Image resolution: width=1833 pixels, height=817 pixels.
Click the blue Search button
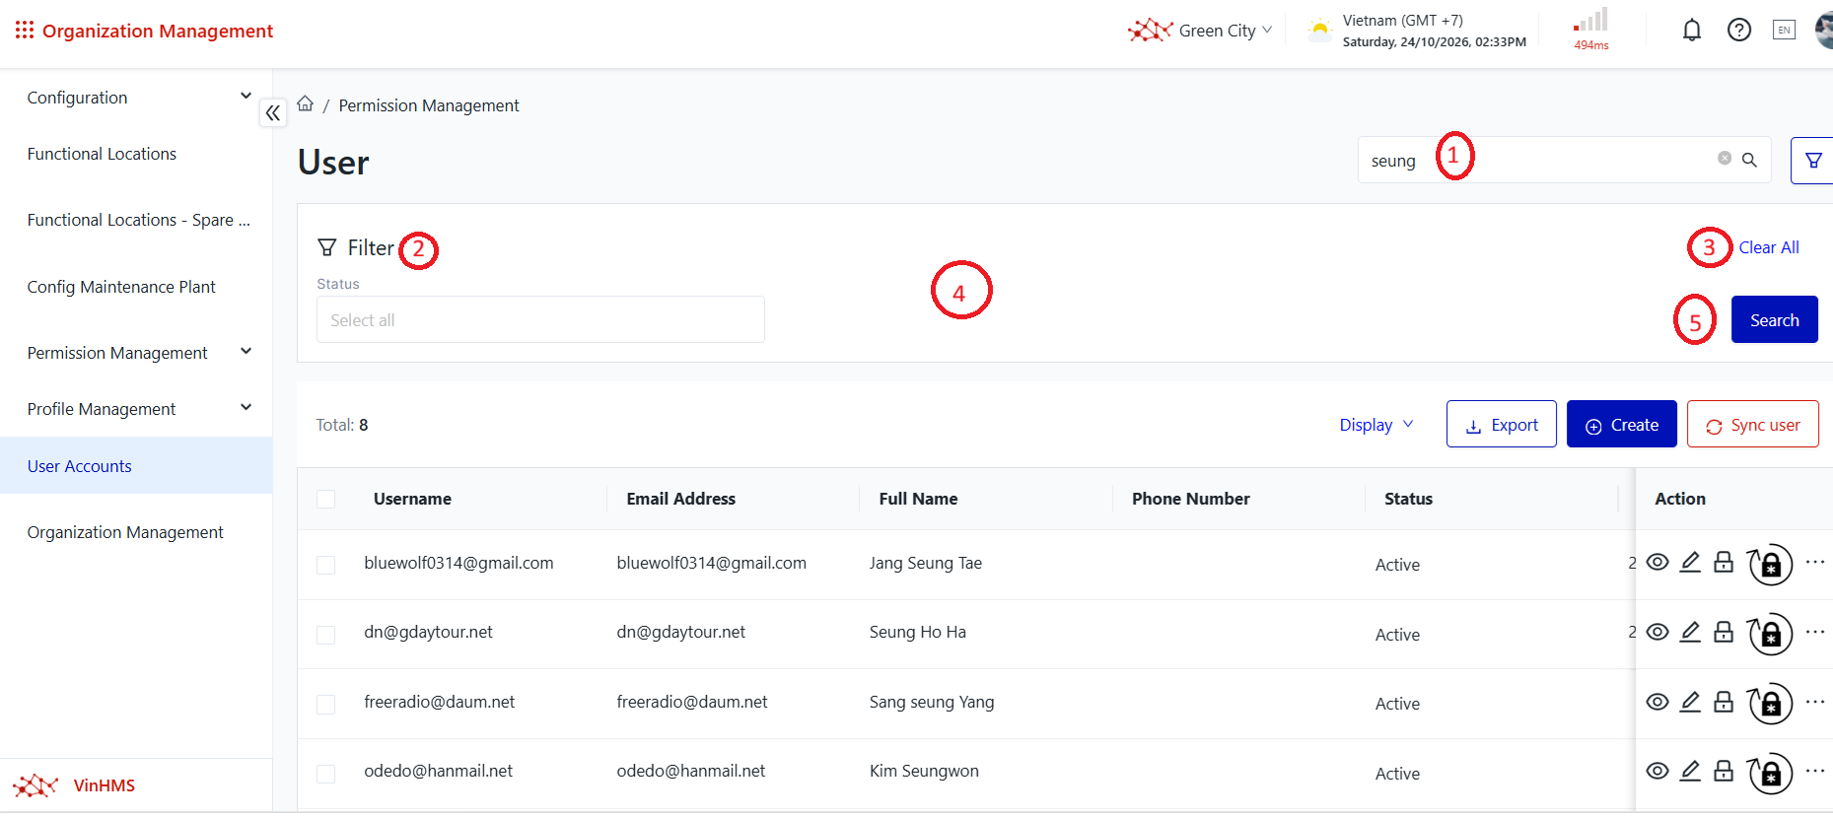pyautogui.click(x=1775, y=319)
